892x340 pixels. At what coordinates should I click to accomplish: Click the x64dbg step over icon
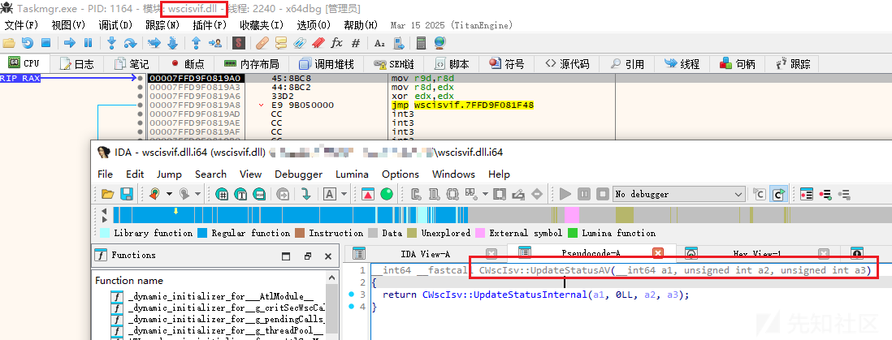[130, 43]
